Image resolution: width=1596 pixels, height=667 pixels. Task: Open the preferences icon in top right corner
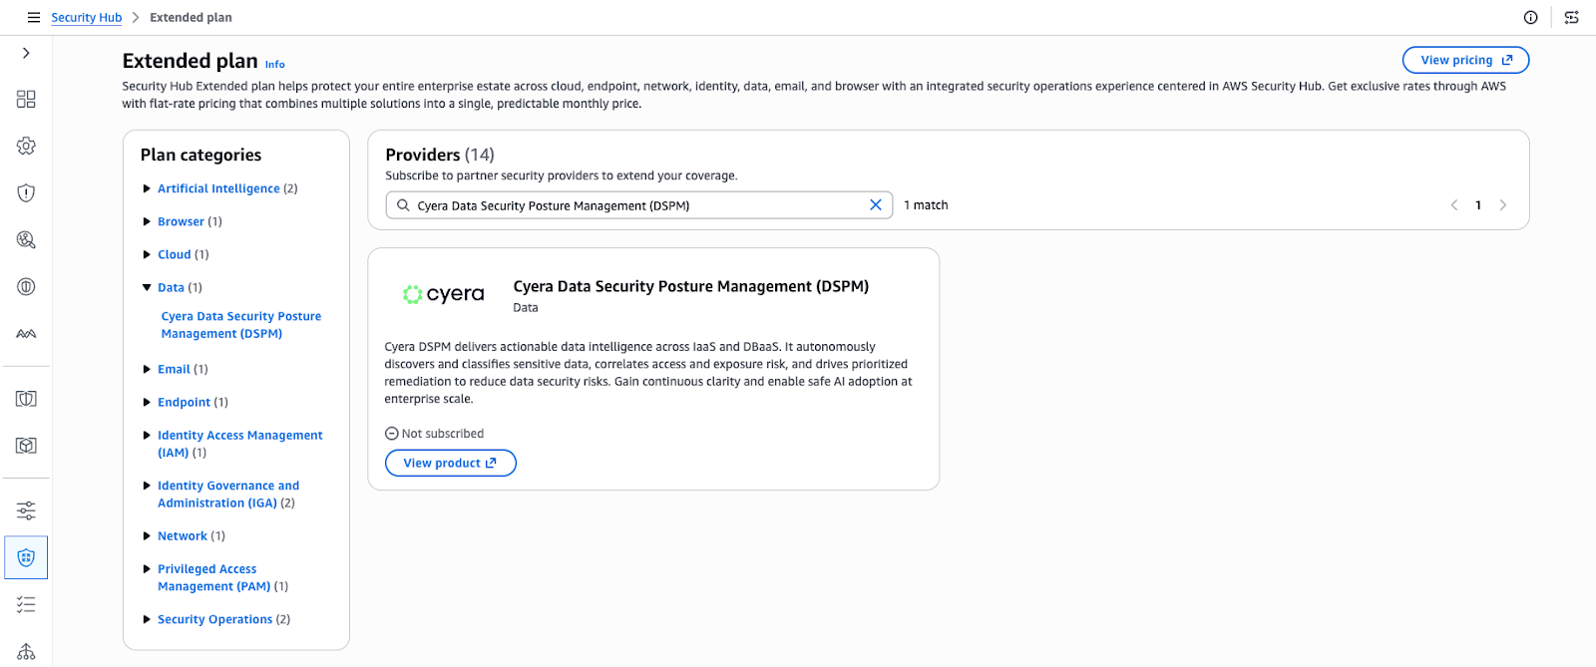1571,17
